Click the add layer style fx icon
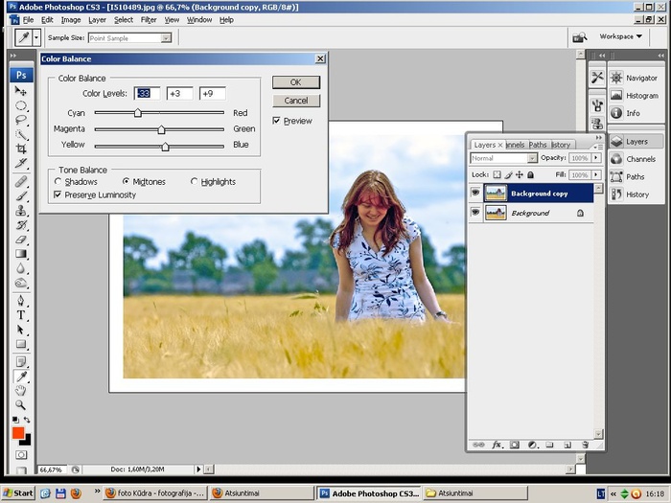 pyautogui.click(x=497, y=445)
